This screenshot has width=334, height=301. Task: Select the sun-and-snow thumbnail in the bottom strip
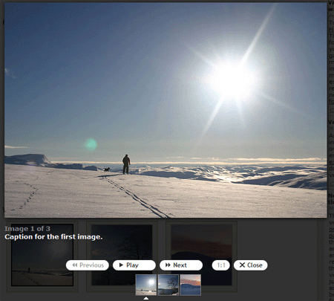(146, 285)
